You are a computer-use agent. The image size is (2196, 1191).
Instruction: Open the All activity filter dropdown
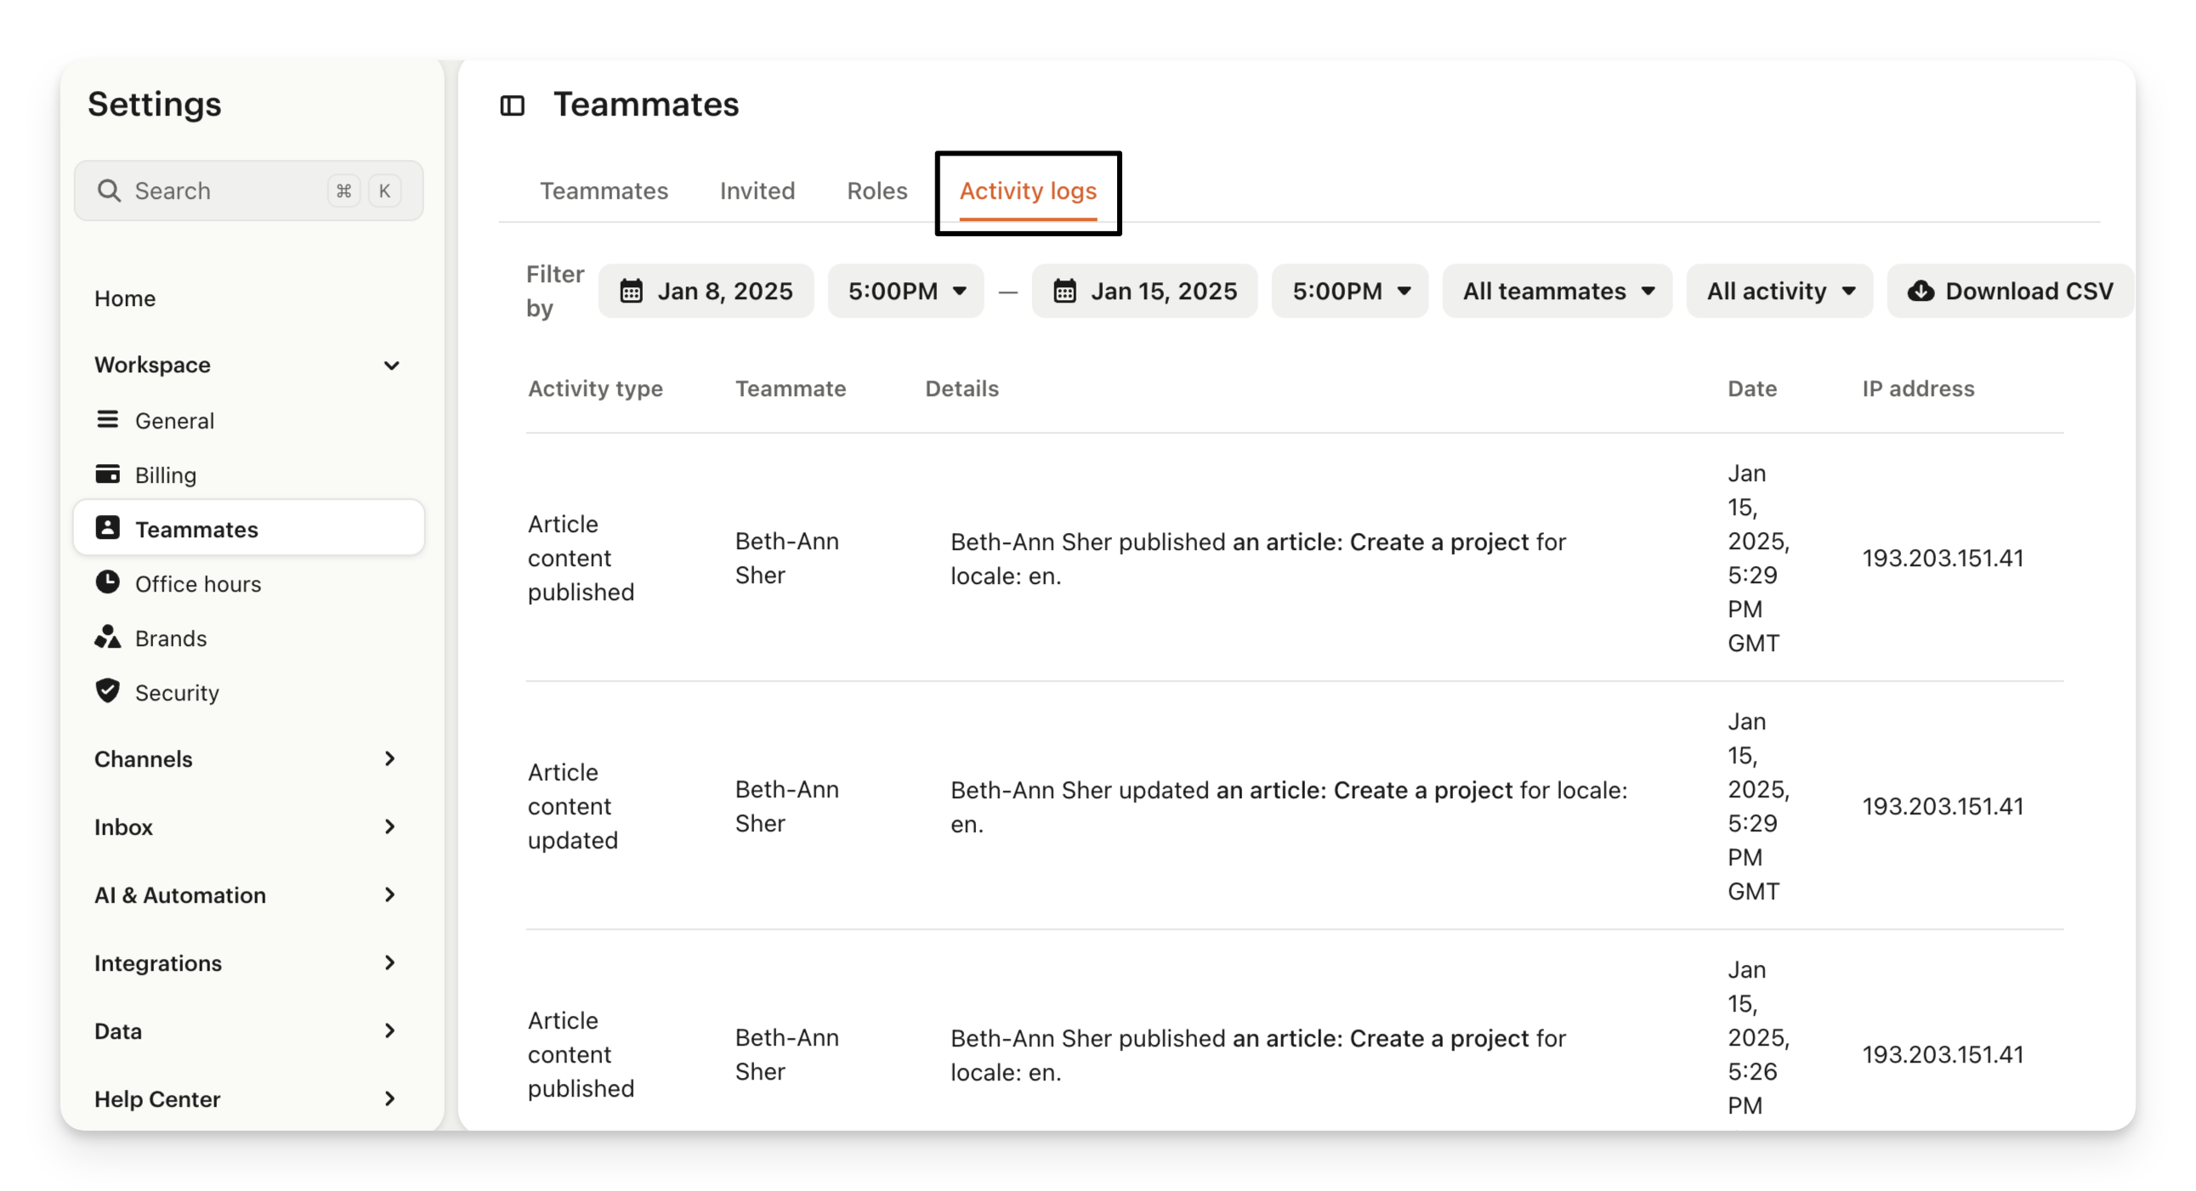1780,292
